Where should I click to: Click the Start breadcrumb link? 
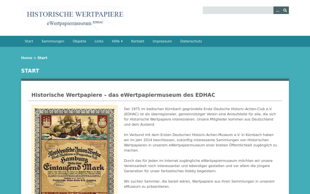coord(42,58)
